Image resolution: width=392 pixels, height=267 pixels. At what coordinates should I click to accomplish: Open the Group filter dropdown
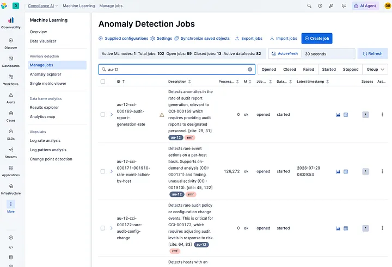coord(375,70)
